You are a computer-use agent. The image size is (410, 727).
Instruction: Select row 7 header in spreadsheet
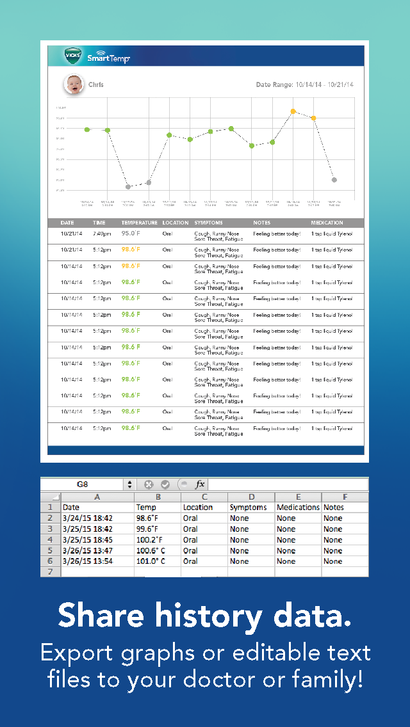[x=51, y=571]
